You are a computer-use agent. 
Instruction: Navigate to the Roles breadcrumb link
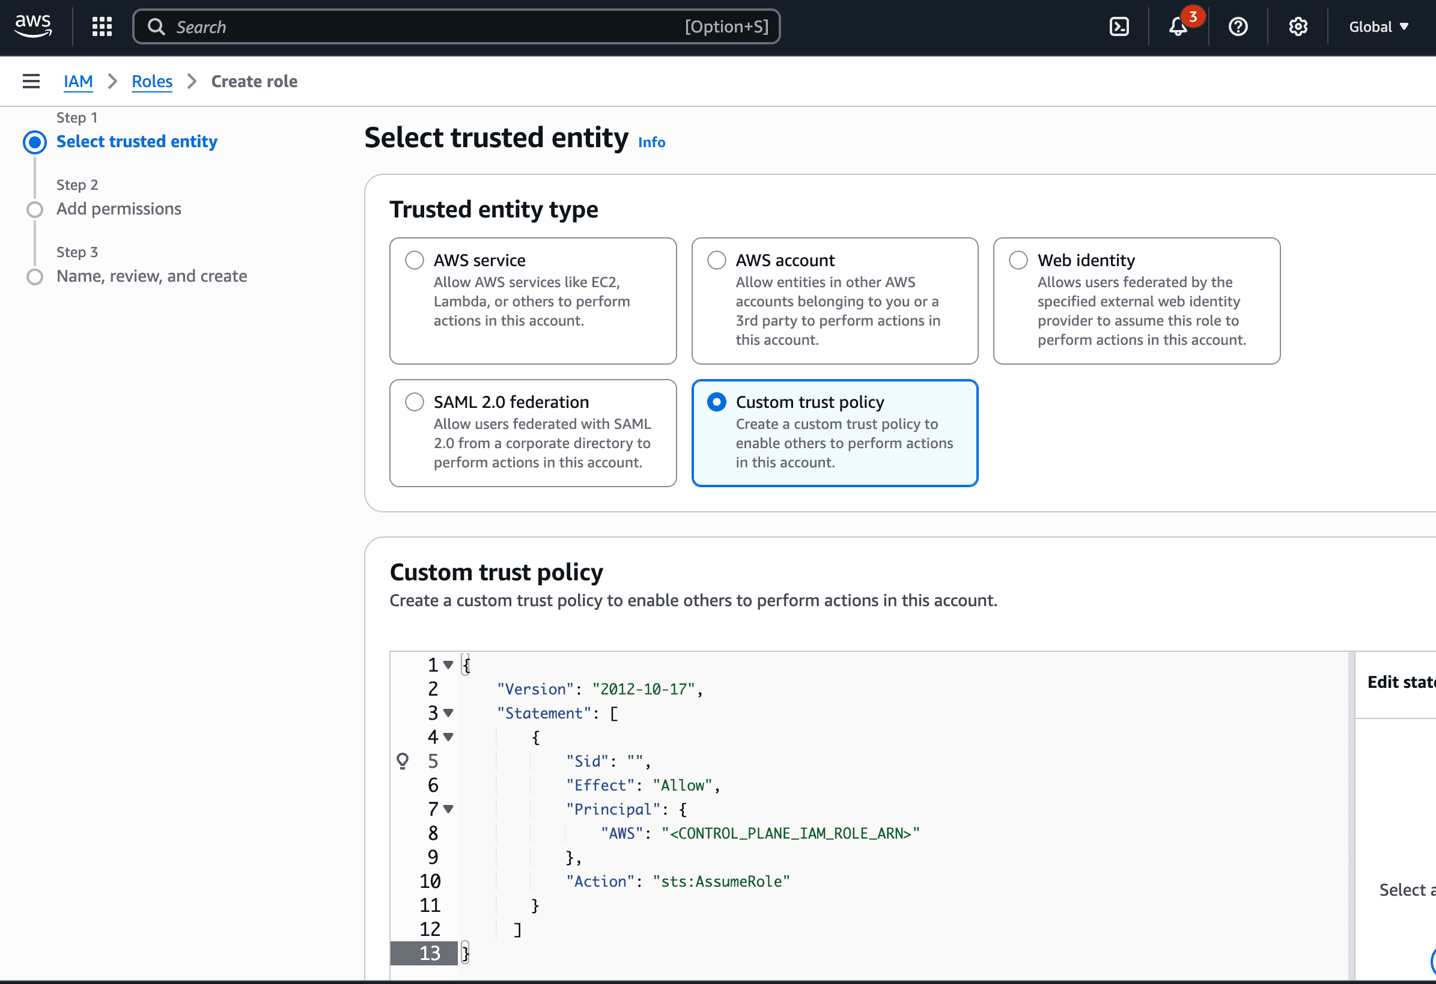(x=152, y=81)
